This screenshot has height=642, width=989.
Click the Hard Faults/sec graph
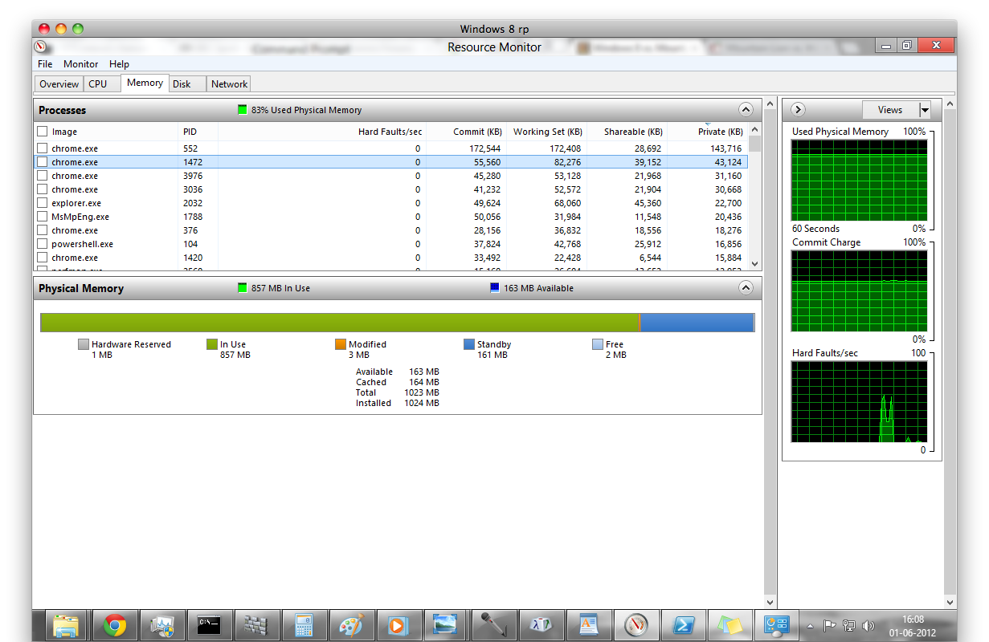(x=859, y=401)
